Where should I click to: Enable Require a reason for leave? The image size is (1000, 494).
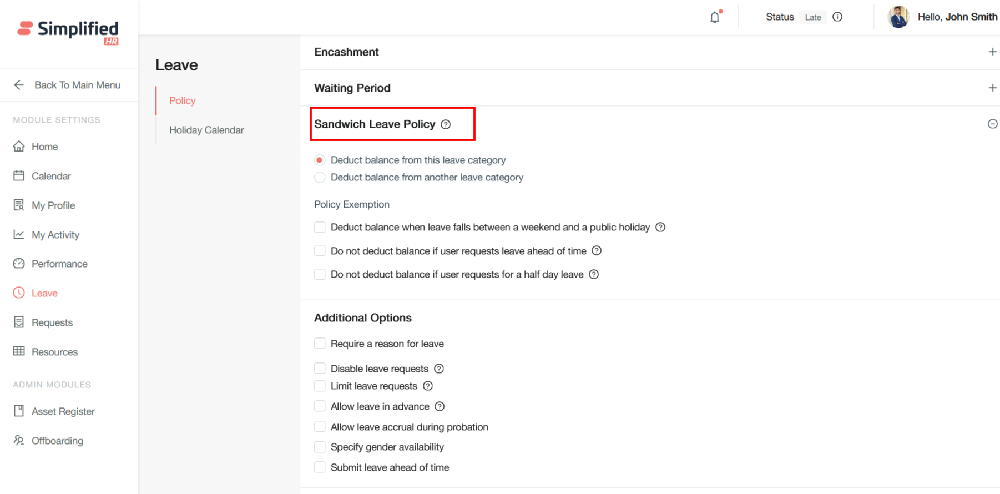[320, 344]
